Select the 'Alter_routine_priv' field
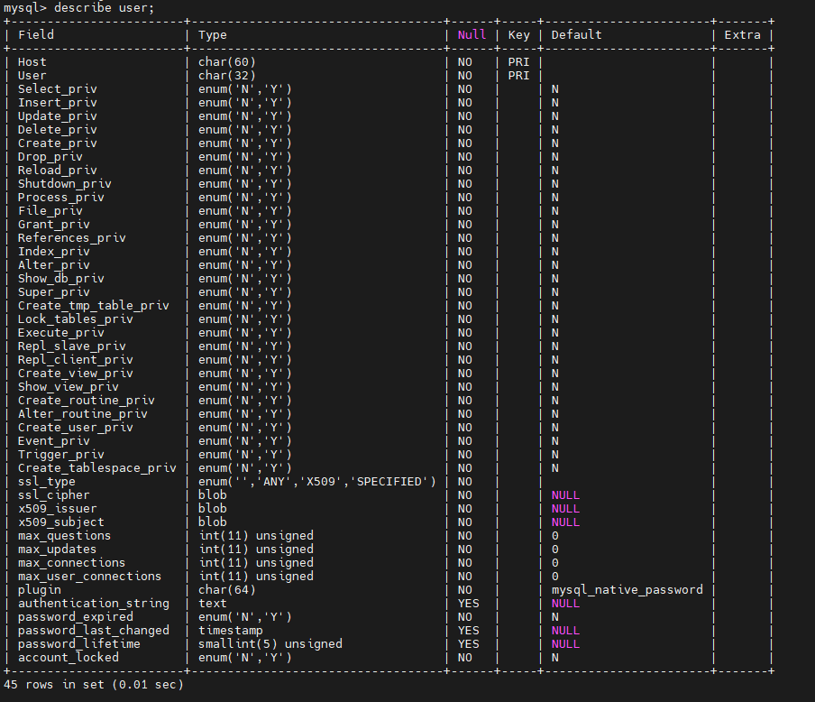Image resolution: width=815 pixels, height=702 pixels. point(83,413)
